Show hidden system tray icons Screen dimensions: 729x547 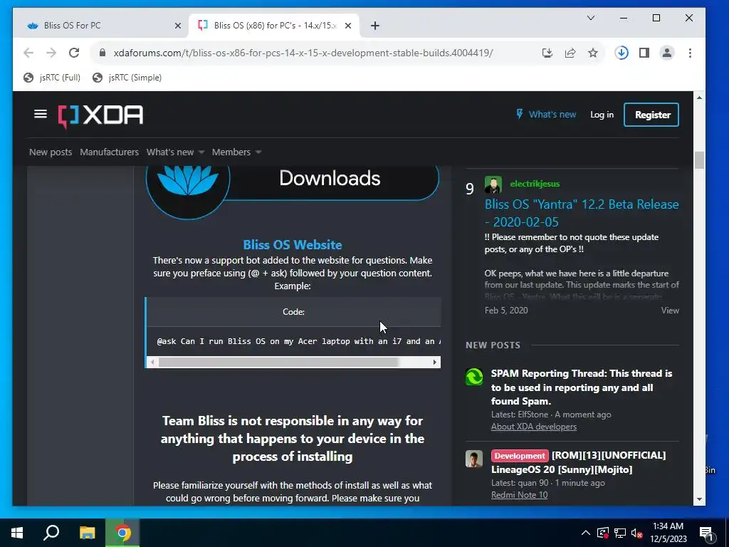tap(586, 533)
